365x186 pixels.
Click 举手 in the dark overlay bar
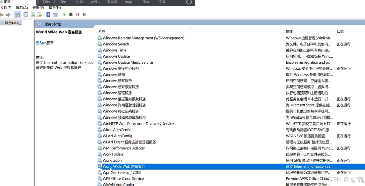(129, 2)
